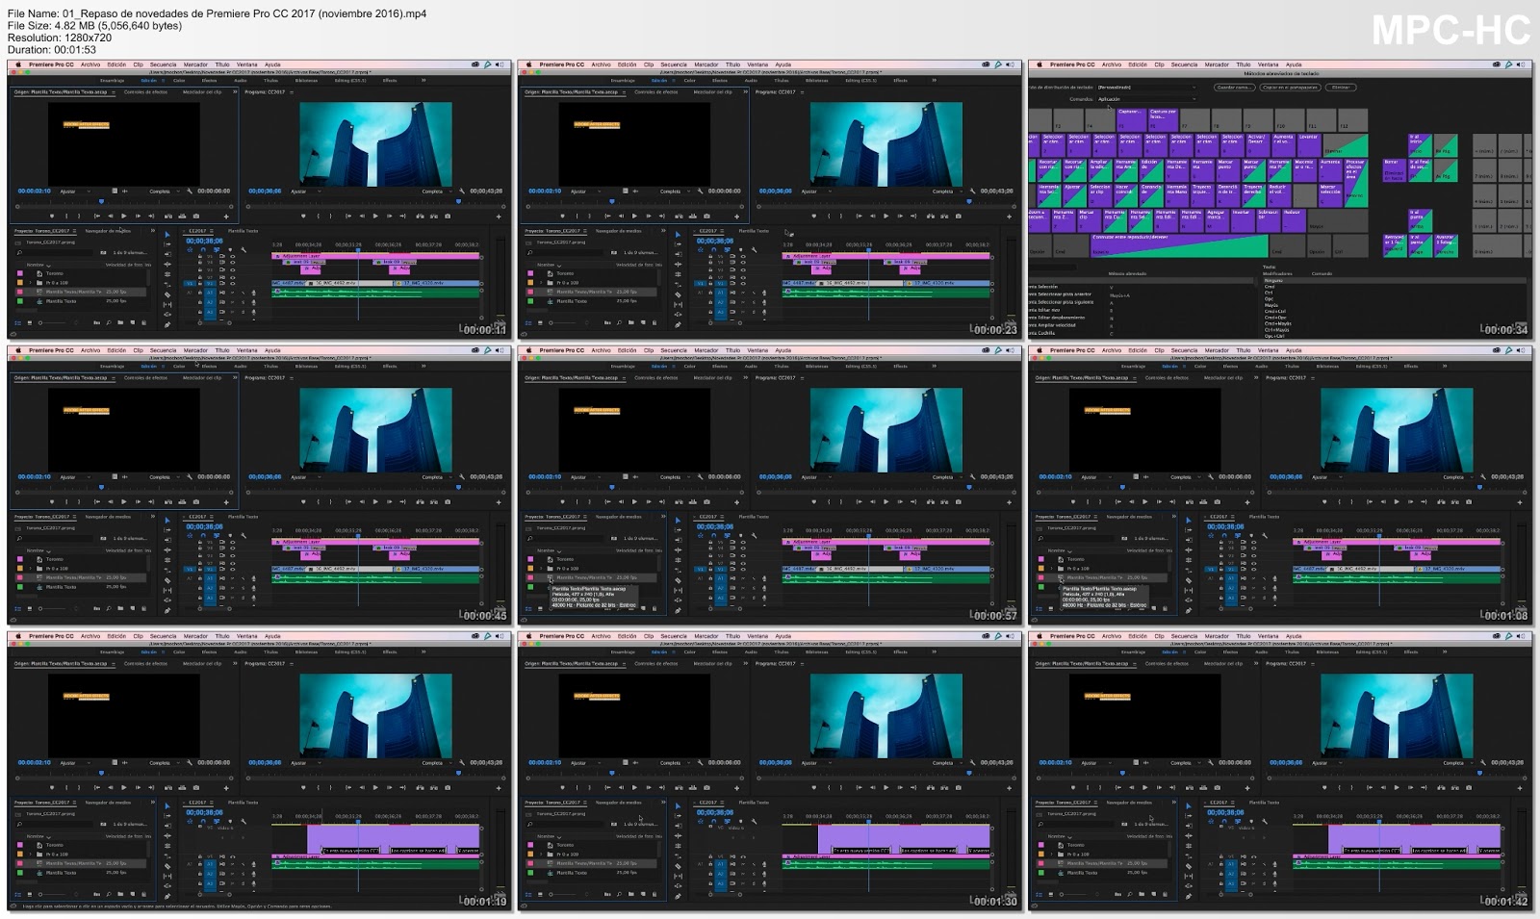
Task: Open Secuencia menu in frame 00:00:23
Action: [673, 64]
